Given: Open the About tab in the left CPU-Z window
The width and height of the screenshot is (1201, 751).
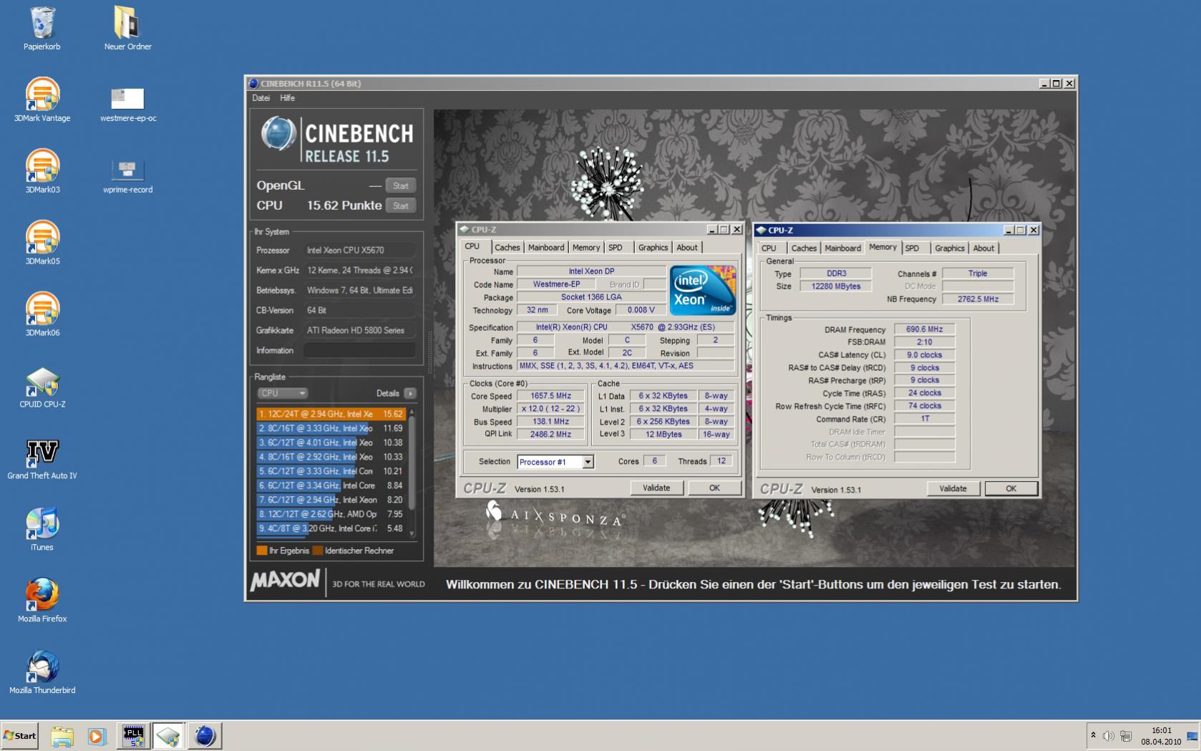Looking at the screenshot, I should [687, 248].
